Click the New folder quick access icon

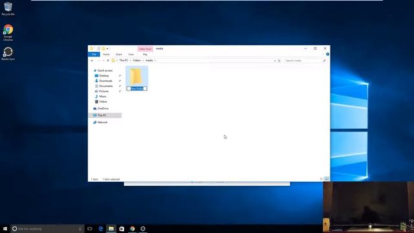pyautogui.click(x=103, y=49)
